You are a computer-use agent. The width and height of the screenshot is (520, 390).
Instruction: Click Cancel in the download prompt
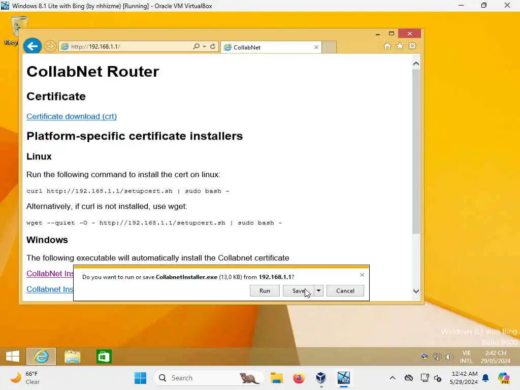(x=345, y=290)
